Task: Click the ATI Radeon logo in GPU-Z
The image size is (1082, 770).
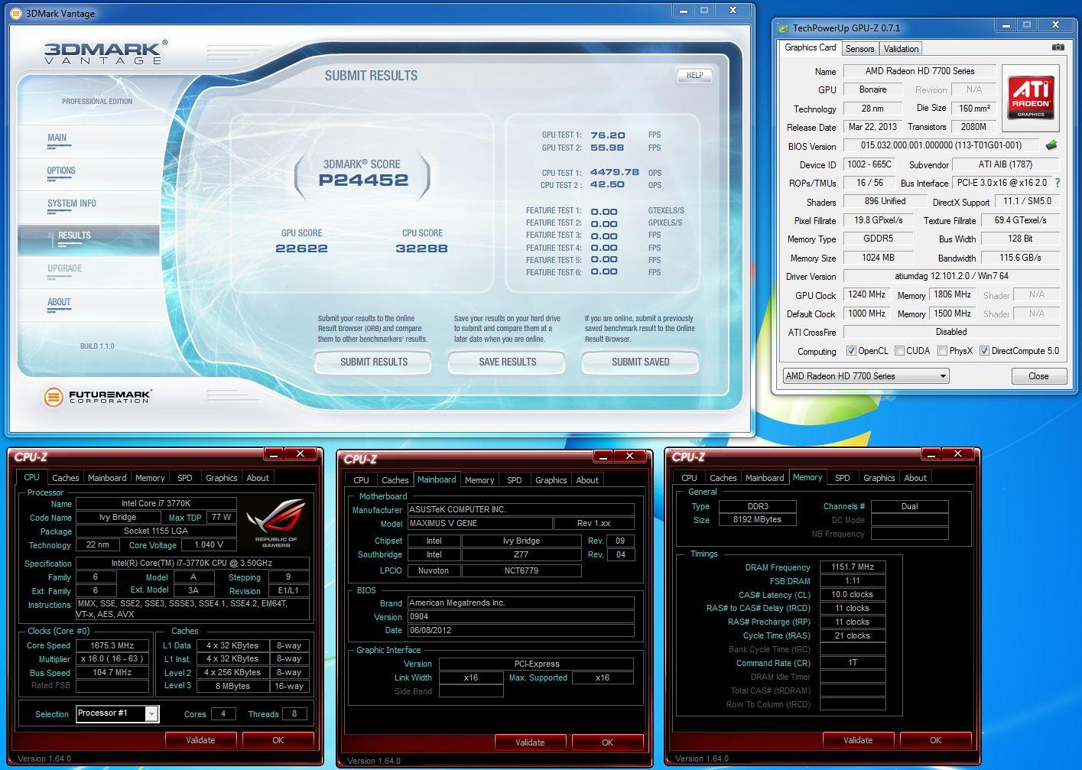Action: click(x=1030, y=97)
